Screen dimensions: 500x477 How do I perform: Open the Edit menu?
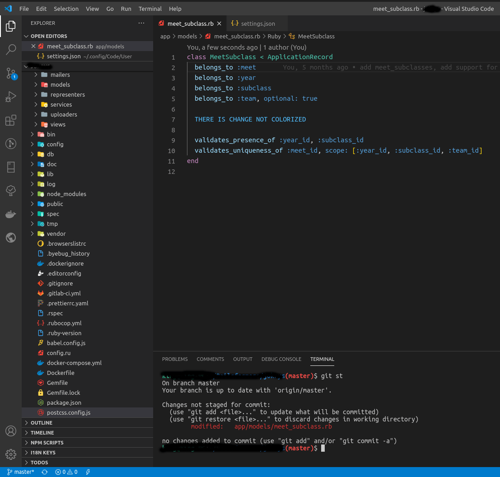pos(41,9)
